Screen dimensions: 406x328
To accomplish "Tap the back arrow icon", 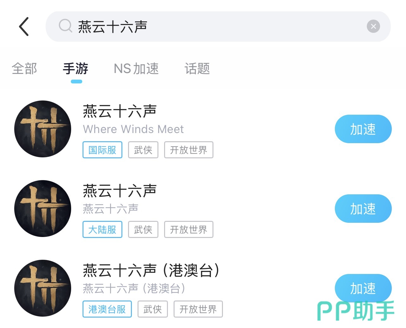I will [x=24, y=27].
